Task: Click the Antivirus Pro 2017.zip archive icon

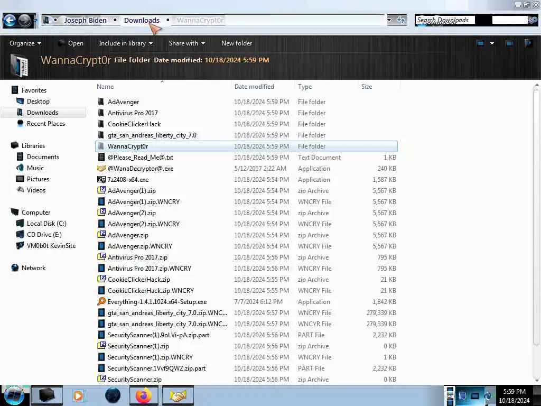Action: (x=101, y=257)
